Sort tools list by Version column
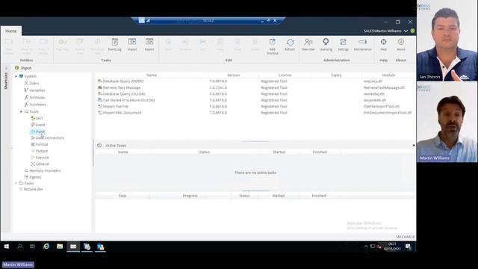478x269 pixels. click(x=233, y=75)
